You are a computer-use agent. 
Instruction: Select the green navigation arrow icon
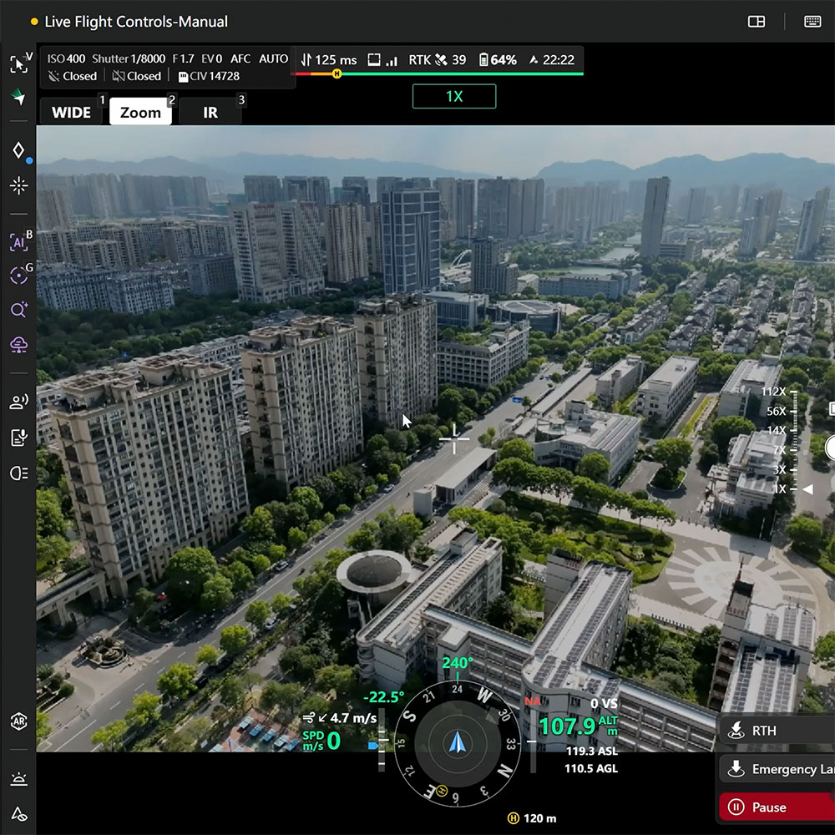(18, 98)
